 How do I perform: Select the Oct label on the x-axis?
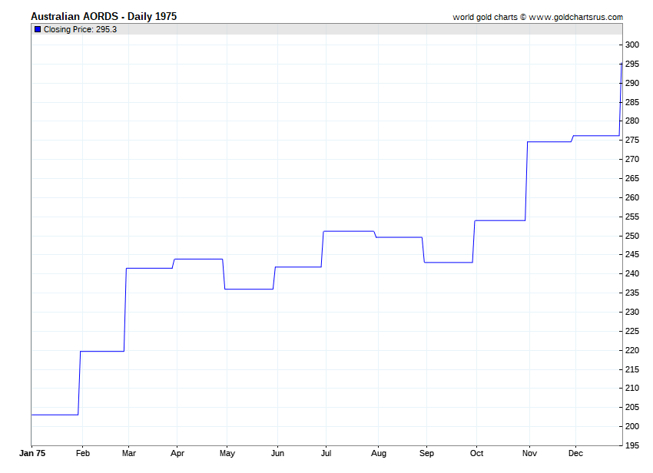[x=477, y=454]
